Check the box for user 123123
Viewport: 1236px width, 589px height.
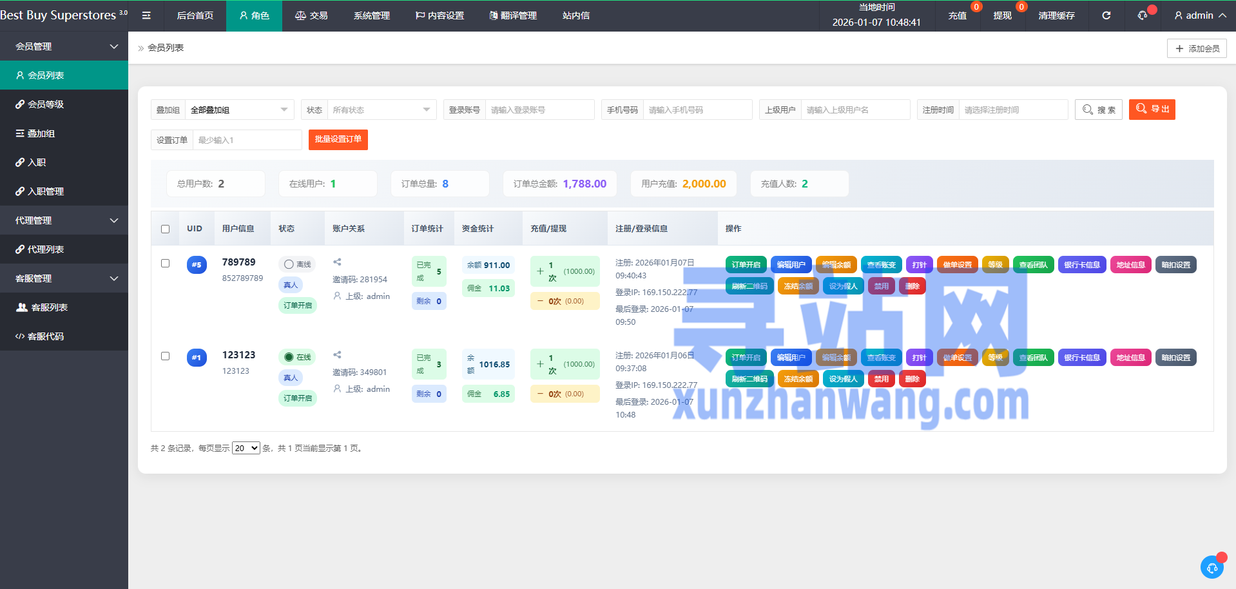point(166,356)
